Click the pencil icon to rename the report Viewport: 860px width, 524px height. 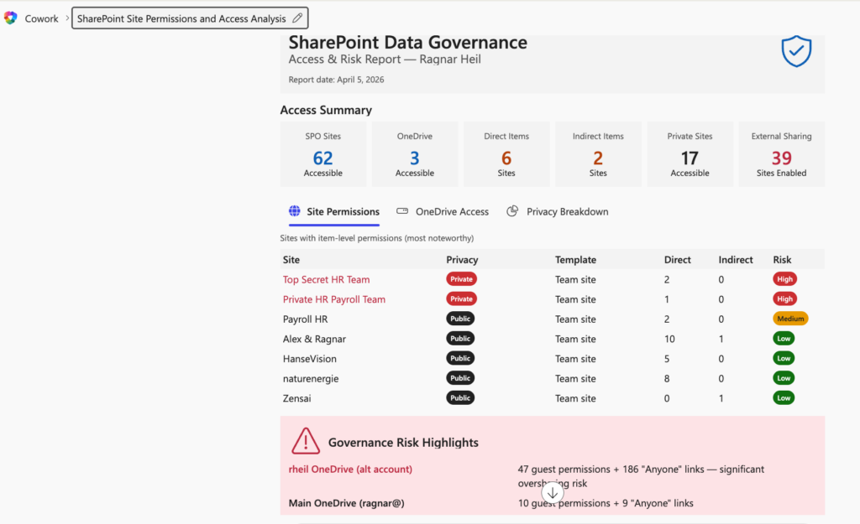[298, 17]
